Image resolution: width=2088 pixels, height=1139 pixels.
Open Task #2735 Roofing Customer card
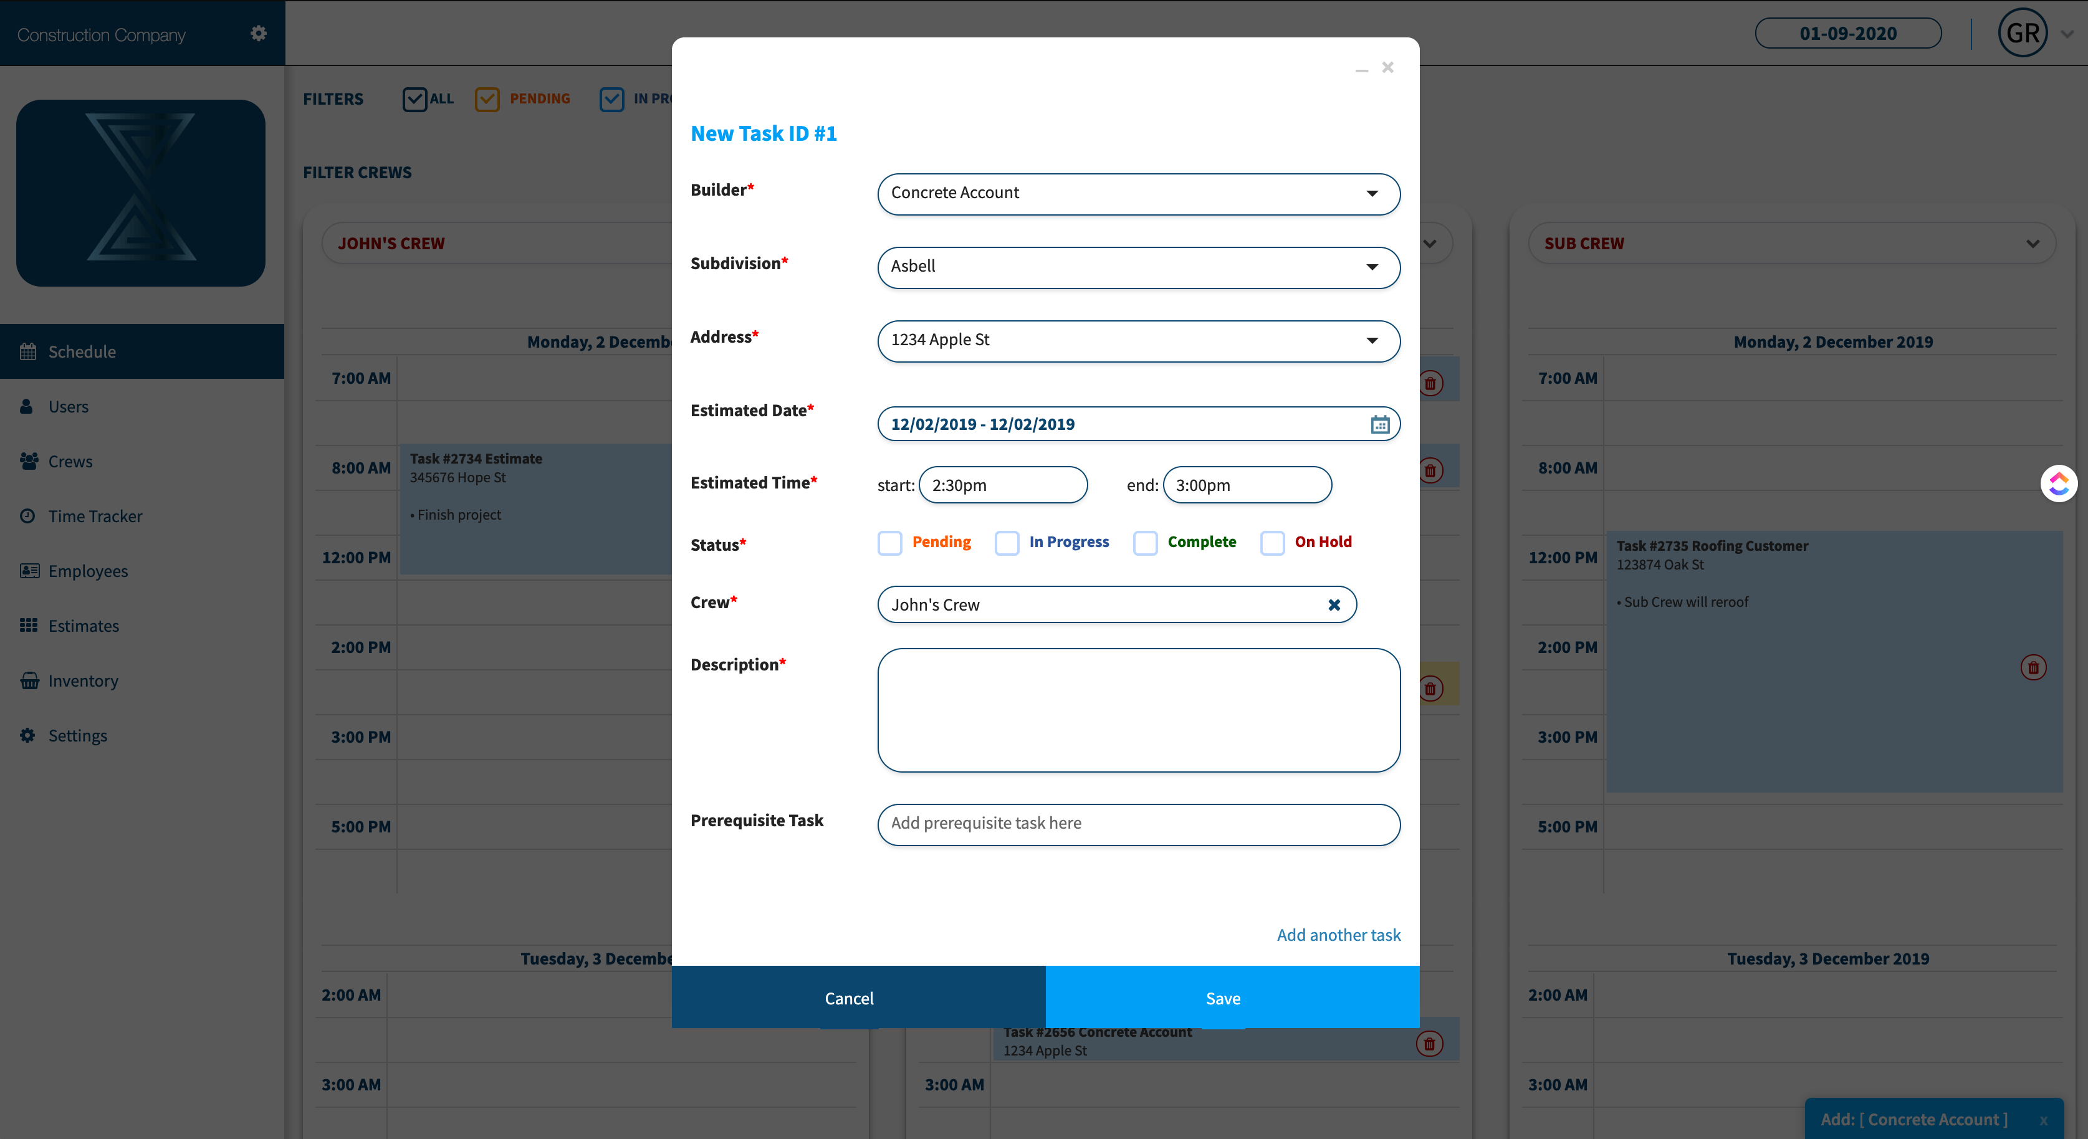pos(1834,661)
